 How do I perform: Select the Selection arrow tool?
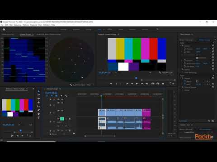click(38, 91)
